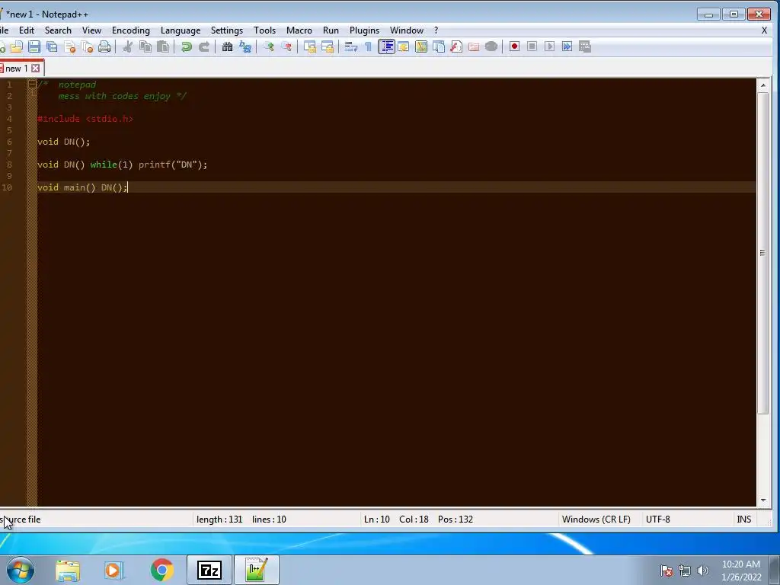Toggle synchronized horizontal scrolling

(328, 46)
